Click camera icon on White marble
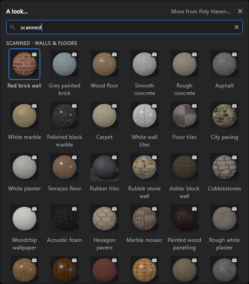The image size is (249, 284). [x=34, y=106]
